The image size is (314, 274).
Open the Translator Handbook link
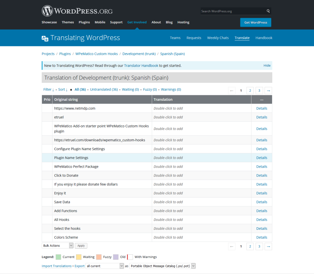(141, 66)
